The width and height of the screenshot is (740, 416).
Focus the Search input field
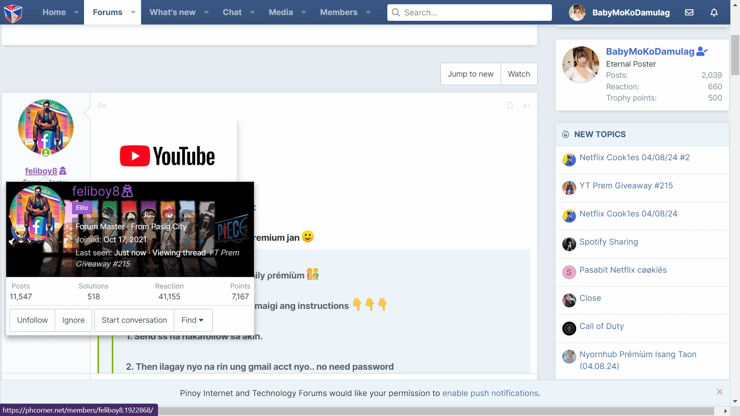[469, 12]
